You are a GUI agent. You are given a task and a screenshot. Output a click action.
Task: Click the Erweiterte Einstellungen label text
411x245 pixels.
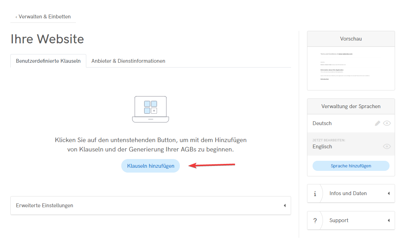click(x=44, y=205)
